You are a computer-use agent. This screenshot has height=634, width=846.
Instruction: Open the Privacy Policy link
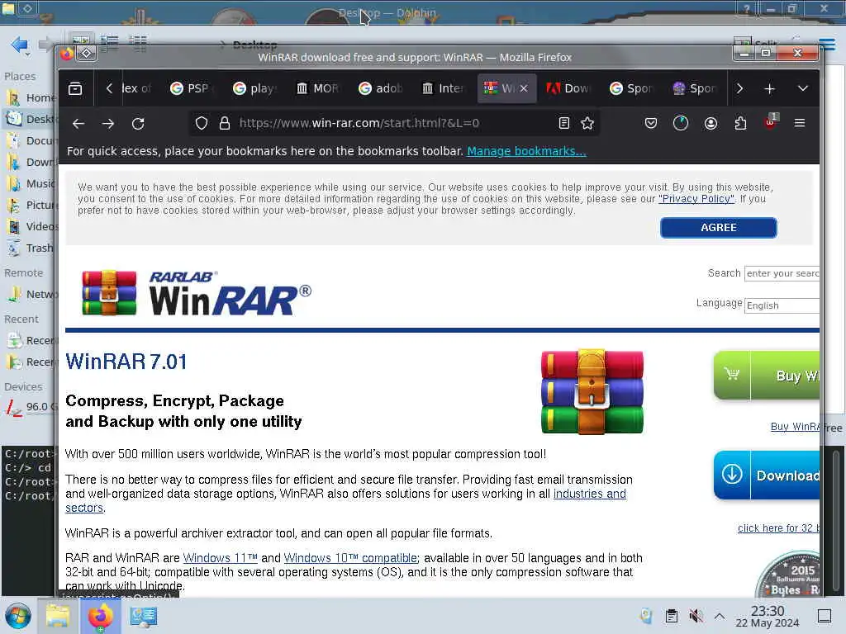pos(696,199)
